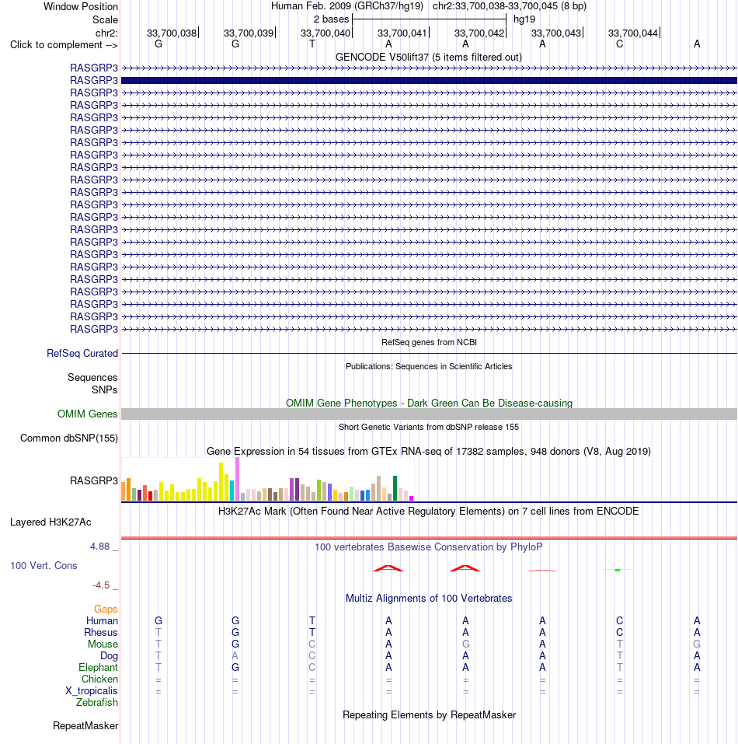Click the tallest violet bar in GTEx chart
738x744 pixels.
point(238,479)
